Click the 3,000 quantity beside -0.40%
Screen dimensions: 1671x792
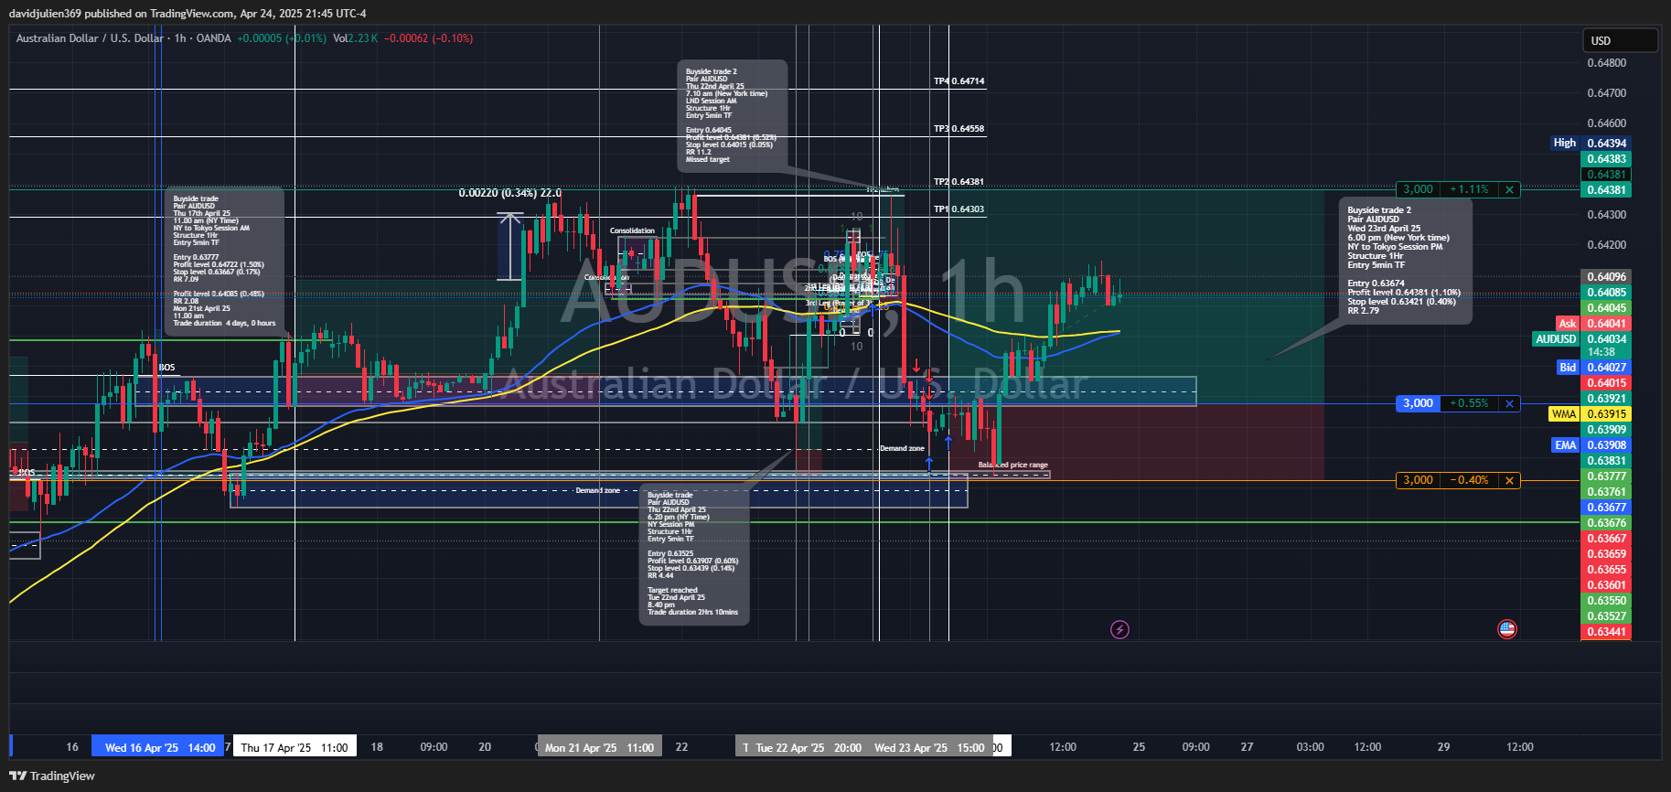[x=1418, y=480]
